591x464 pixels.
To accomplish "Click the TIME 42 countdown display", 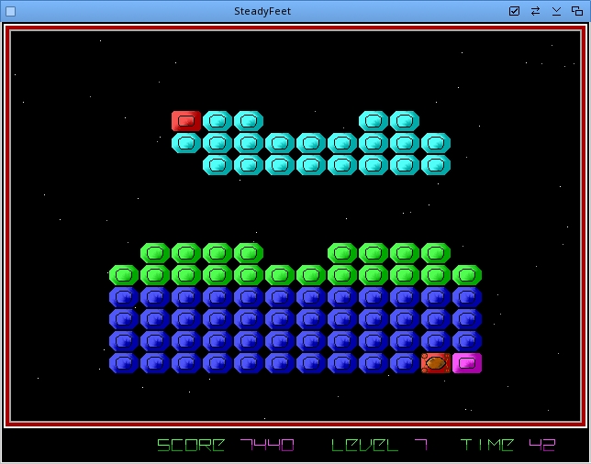I will [x=507, y=445].
